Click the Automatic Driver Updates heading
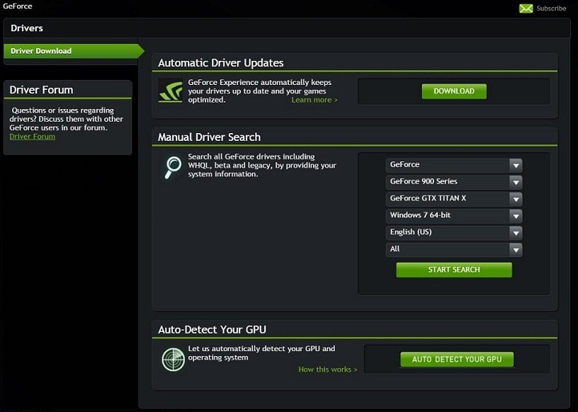The width and height of the screenshot is (578, 412). [x=220, y=63]
